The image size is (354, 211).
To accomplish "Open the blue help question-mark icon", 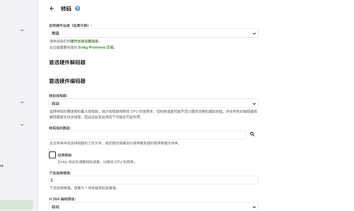I will click(x=77, y=9).
